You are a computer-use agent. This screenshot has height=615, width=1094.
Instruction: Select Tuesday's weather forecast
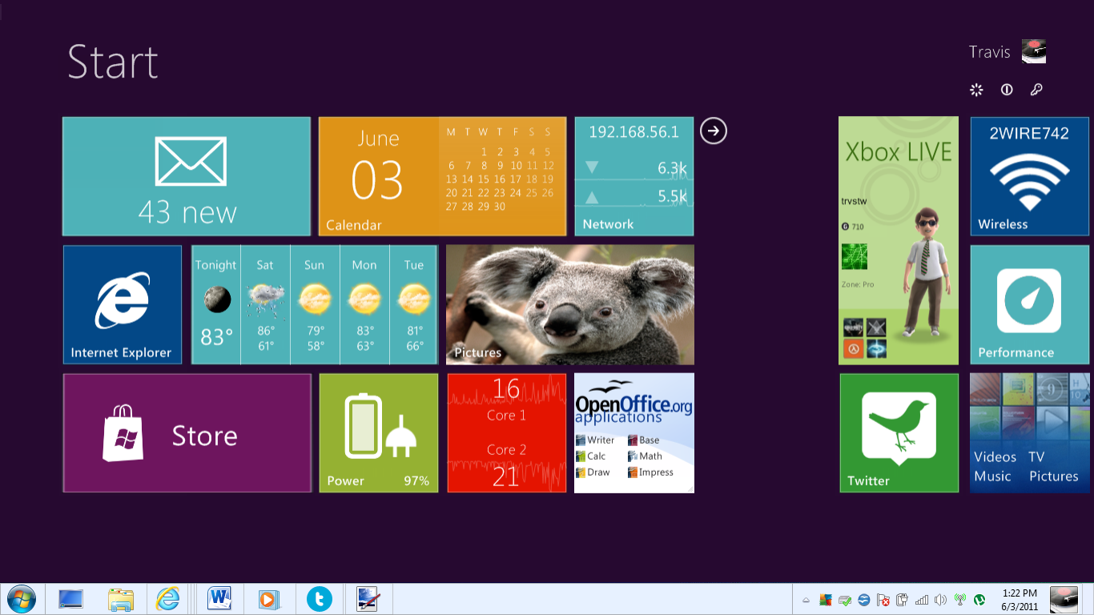pyautogui.click(x=414, y=305)
